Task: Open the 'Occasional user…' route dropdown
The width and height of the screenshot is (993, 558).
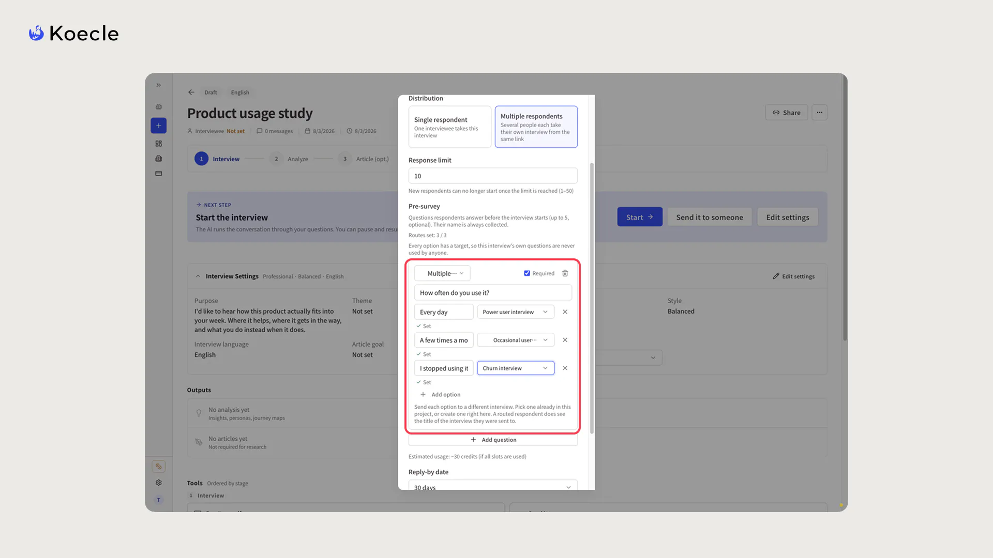Action: point(516,340)
